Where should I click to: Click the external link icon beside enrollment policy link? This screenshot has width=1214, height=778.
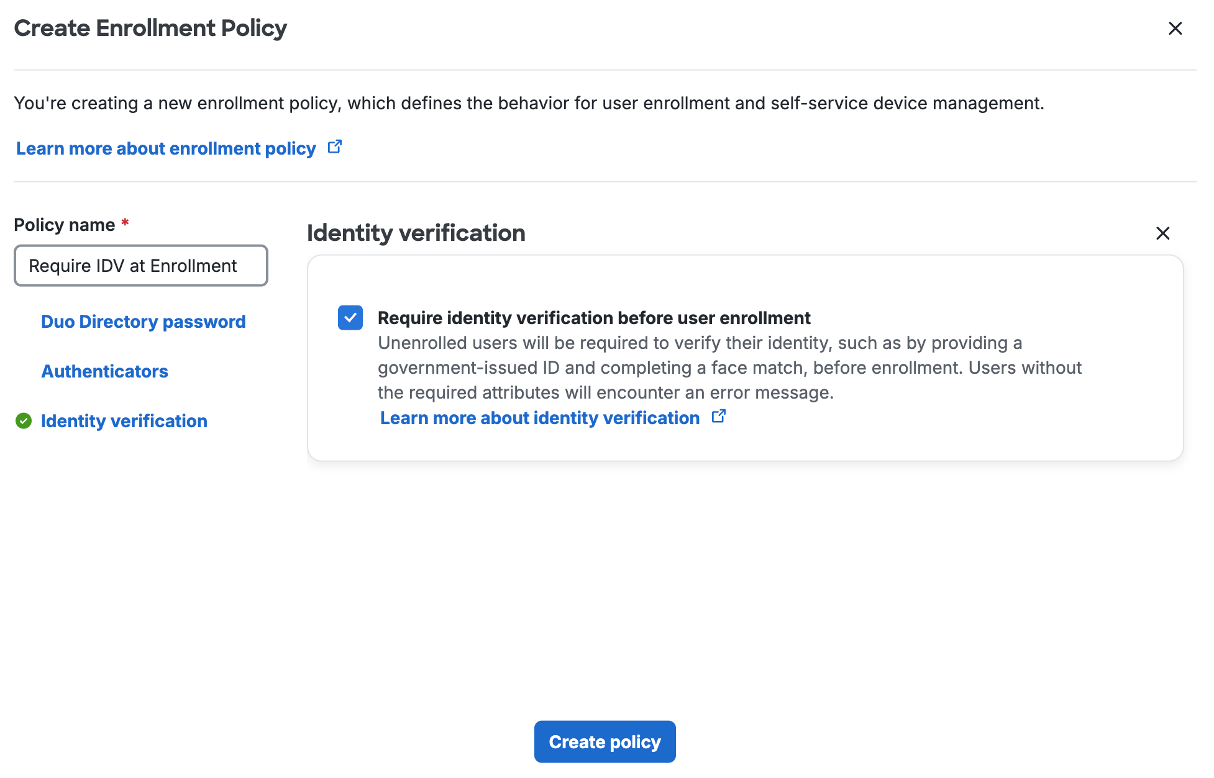(x=335, y=147)
